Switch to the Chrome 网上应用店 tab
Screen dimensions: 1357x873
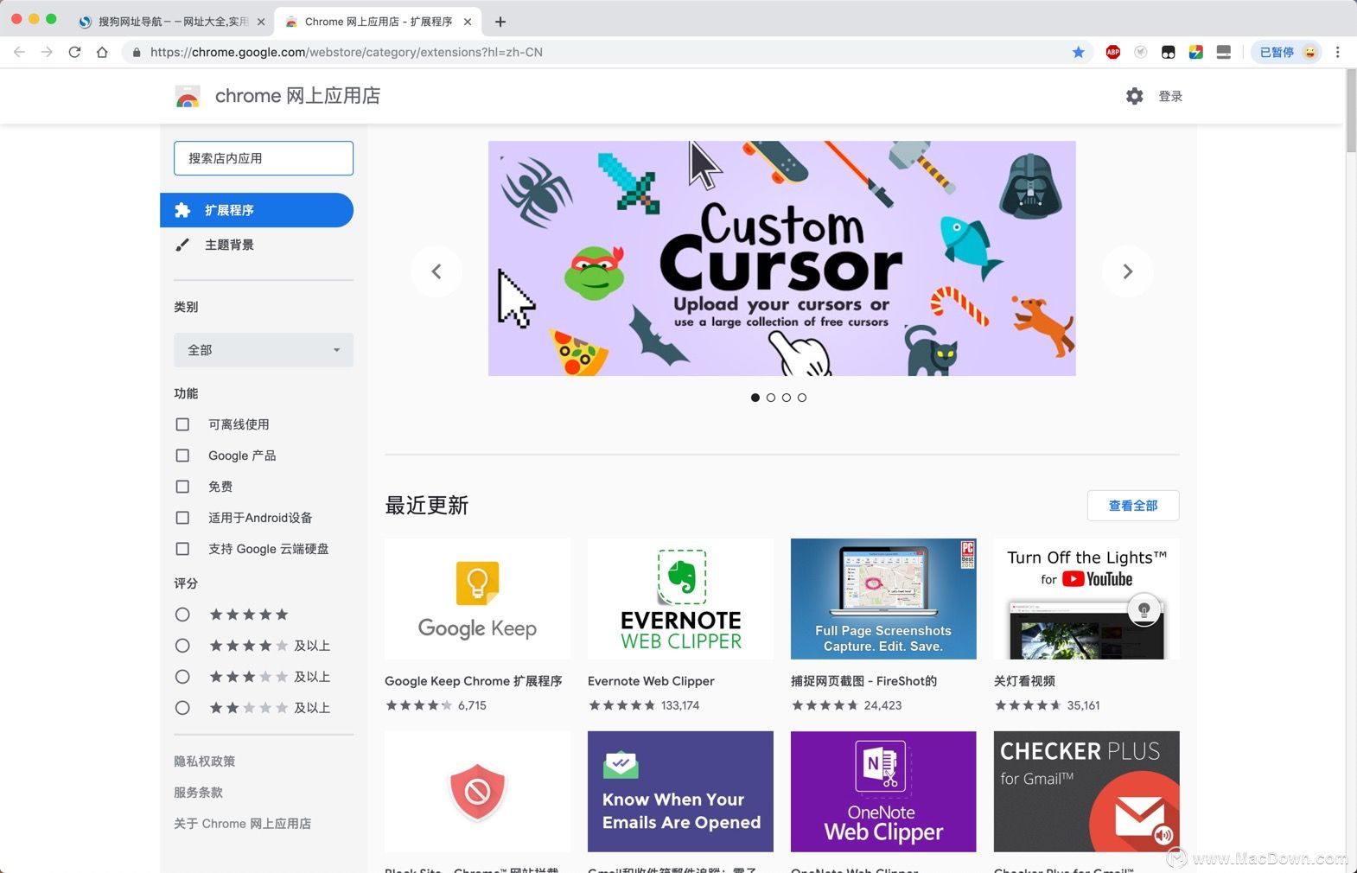pyautogui.click(x=378, y=22)
